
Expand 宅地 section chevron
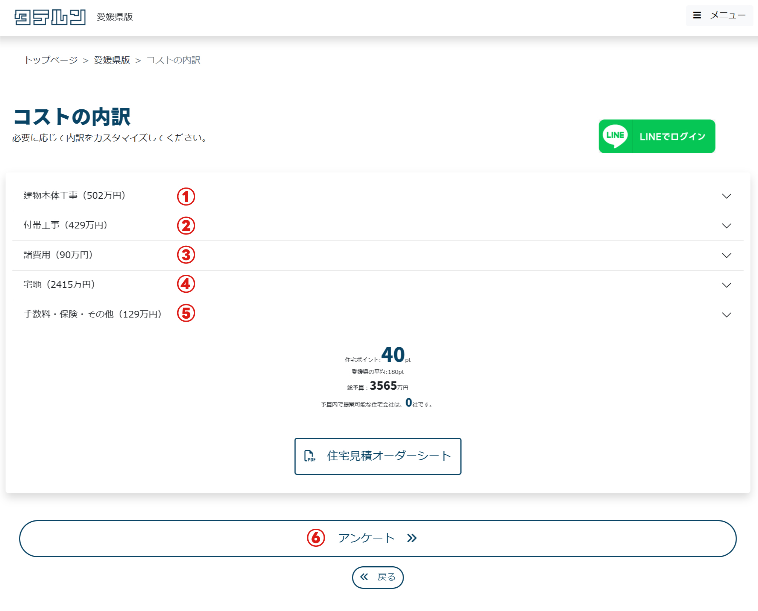pyautogui.click(x=726, y=285)
